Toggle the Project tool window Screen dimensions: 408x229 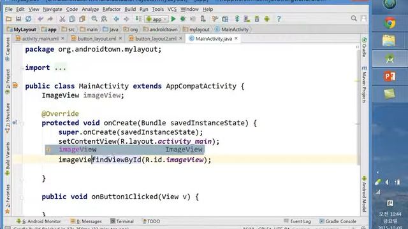point(8,82)
